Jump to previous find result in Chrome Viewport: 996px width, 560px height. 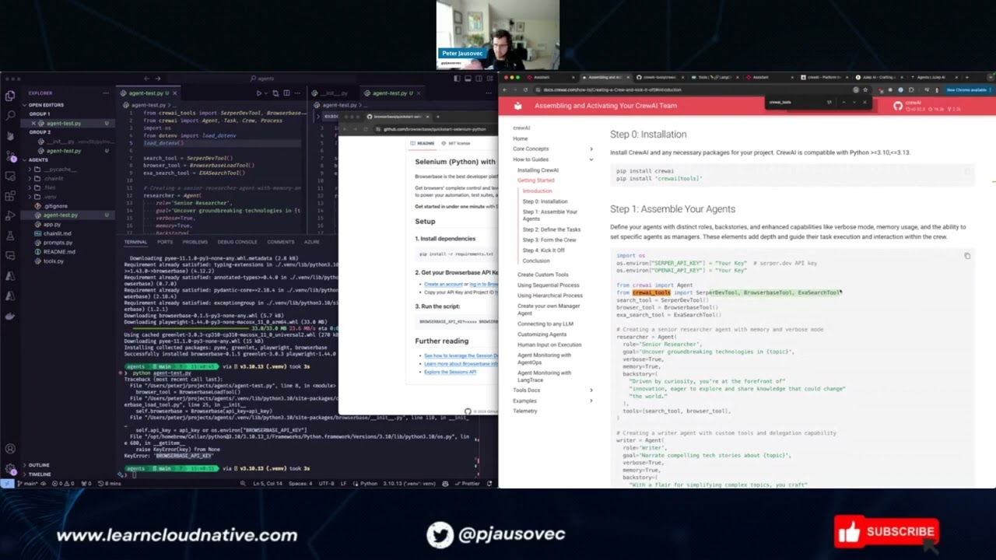click(843, 102)
